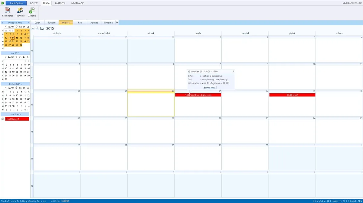Go to previous month with left arrow
This screenshot has height=203, width=363.
[33, 28]
